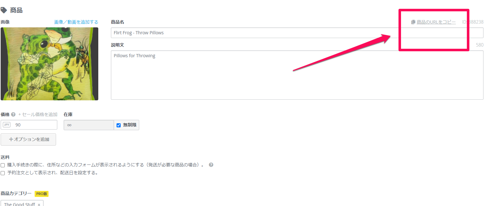493x206 pixels.
Task: Click the 送料 section label
Action: (5, 157)
